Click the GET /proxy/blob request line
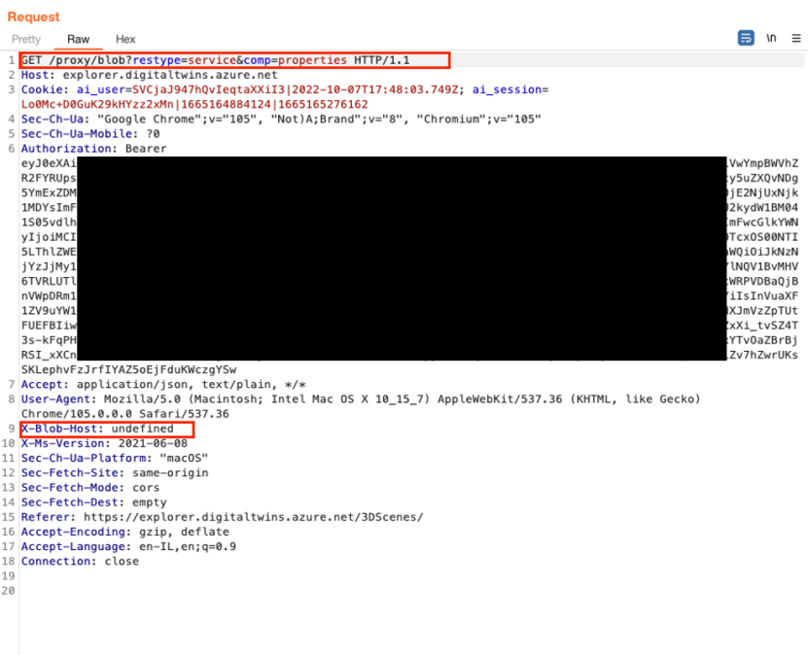This screenshot has width=808, height=655. point(216,60)
